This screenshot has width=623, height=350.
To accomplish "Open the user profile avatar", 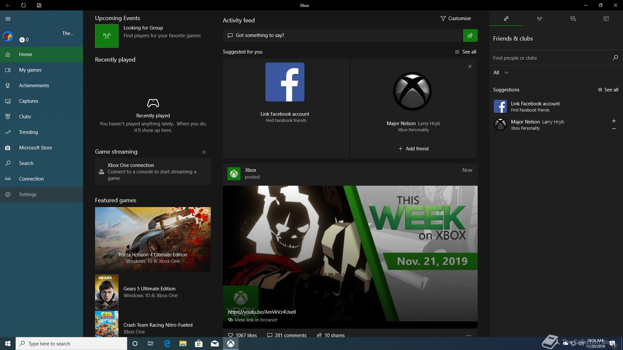I will coord(8,36).
